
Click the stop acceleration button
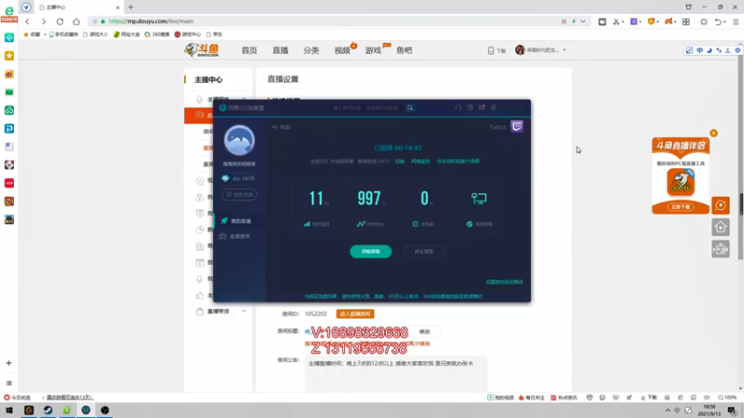424,252
